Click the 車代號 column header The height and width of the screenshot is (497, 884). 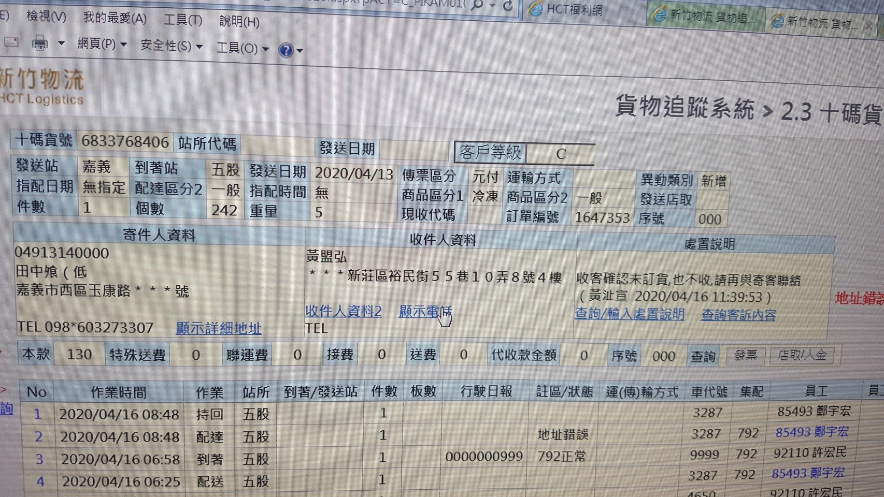pyautogui.click(x=709, y=392)
